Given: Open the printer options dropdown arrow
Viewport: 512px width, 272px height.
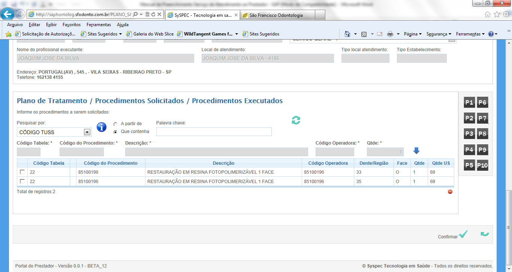Looking at the screenshot, I should click(x=398, y=34).
